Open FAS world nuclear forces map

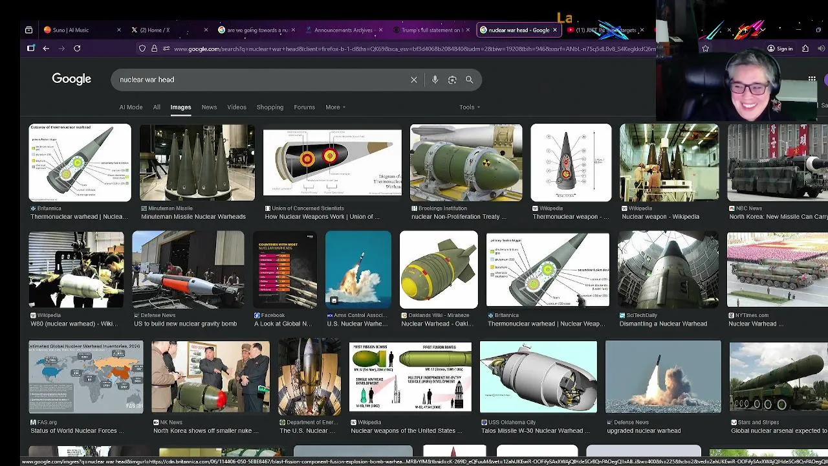(x=85, y=377)
